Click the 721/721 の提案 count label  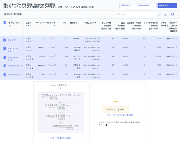tap(13, 14)
